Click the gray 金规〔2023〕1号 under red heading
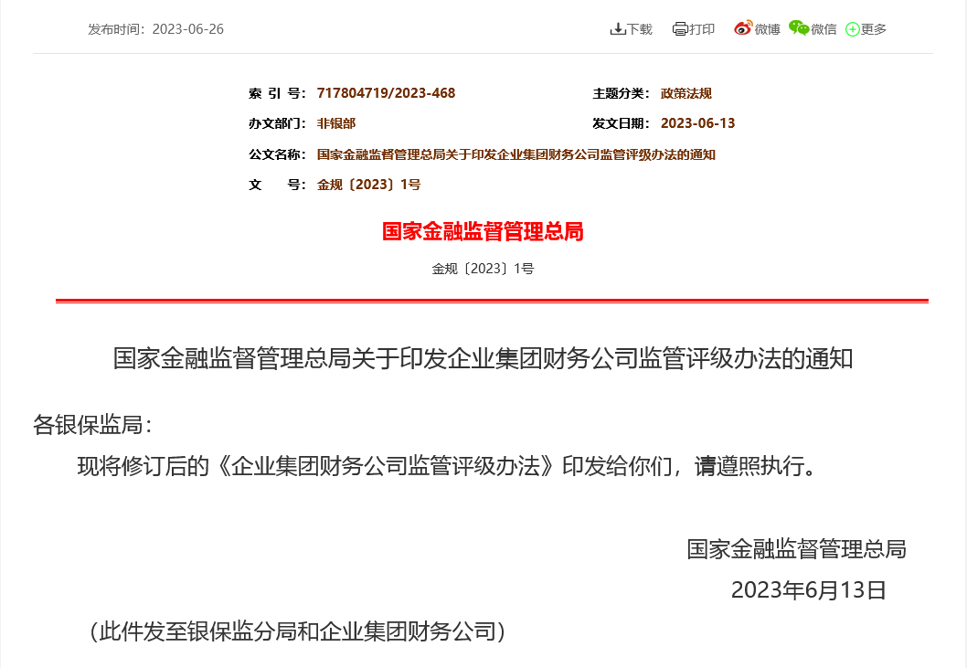Screen dimensions: 967x668 click(x=483, y=269)
